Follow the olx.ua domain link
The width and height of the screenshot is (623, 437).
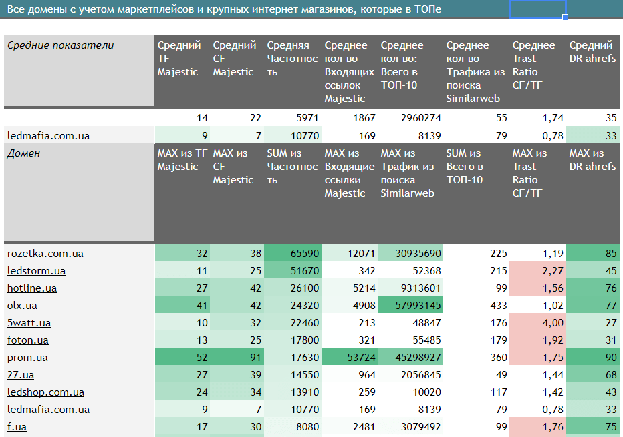coord(22,306)
